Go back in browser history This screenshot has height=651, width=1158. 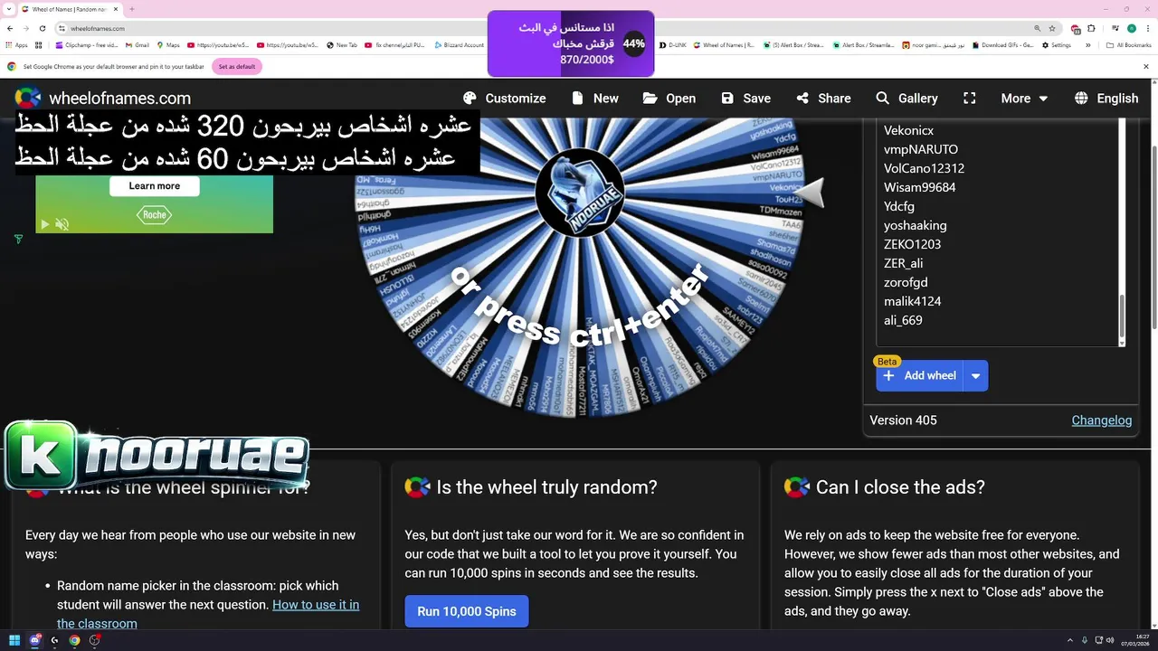[11, 28]
